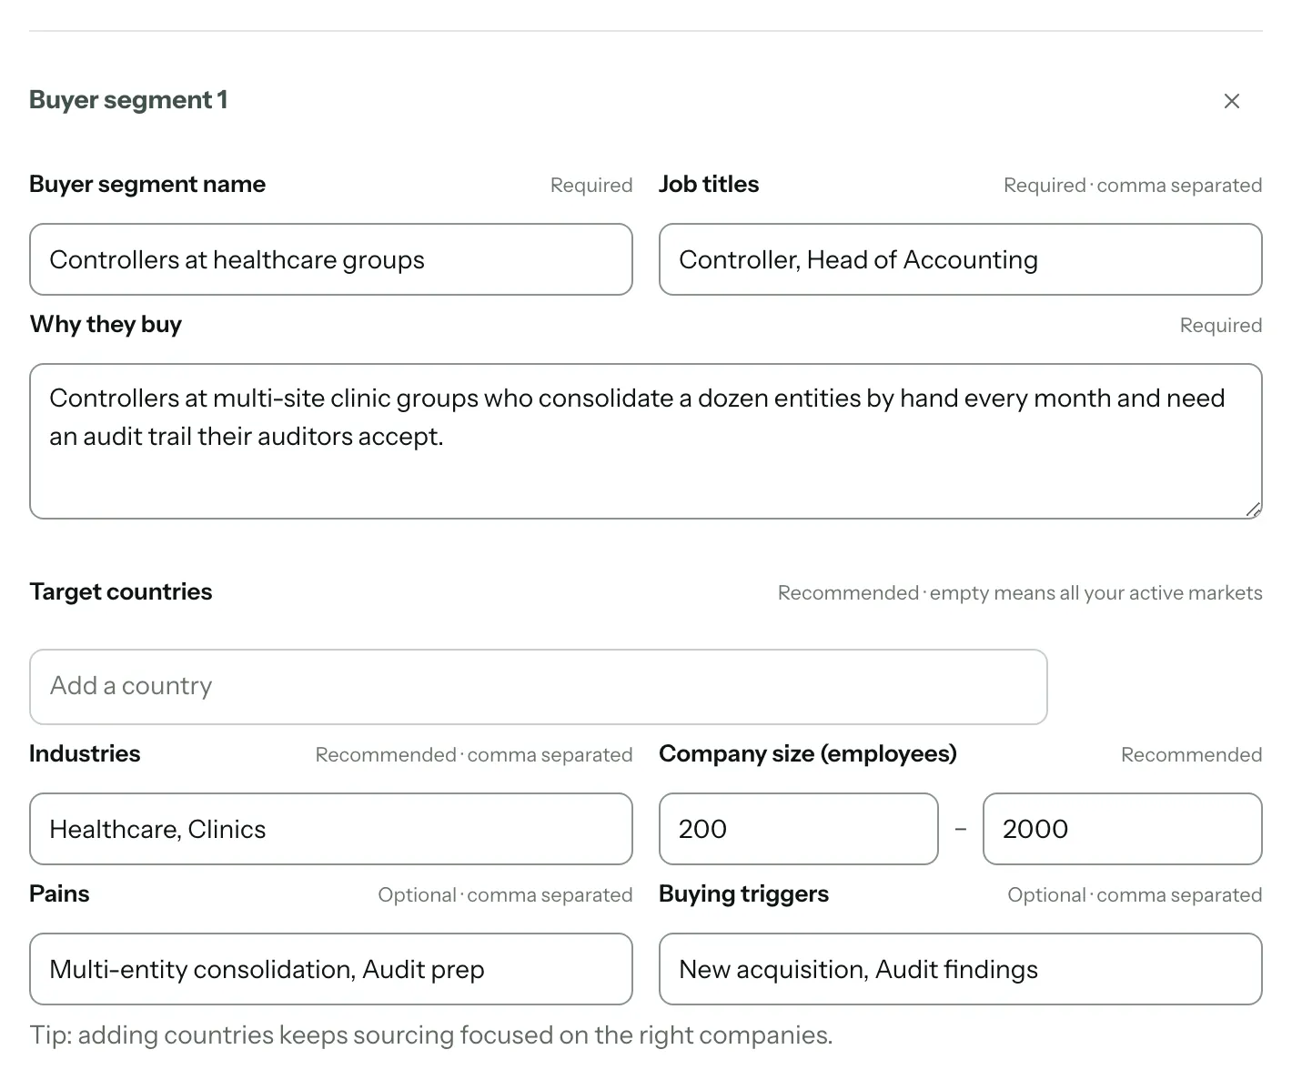Click the Industries field showing Healthcare, Clinics
Image resolution: width=1292 pixels, height=1090 pixels.
331,829
